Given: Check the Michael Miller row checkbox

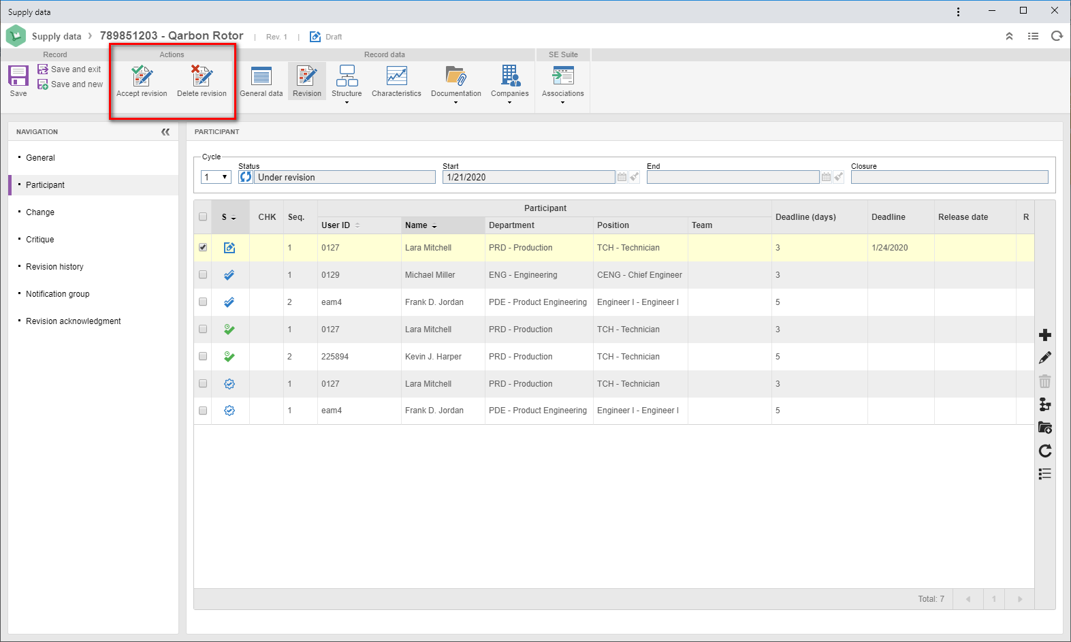Looking at the screenshot, I should click(203, 275).
